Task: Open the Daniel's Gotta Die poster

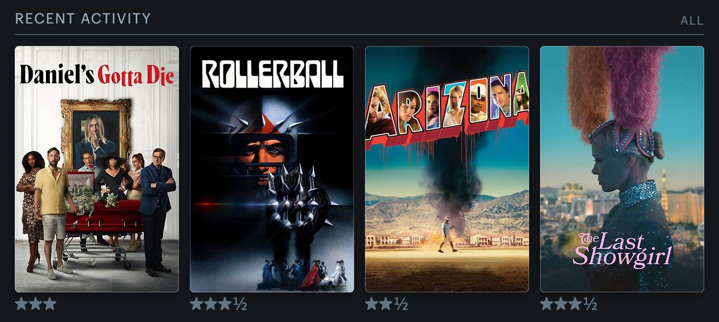Action: [x=97, y=169]
